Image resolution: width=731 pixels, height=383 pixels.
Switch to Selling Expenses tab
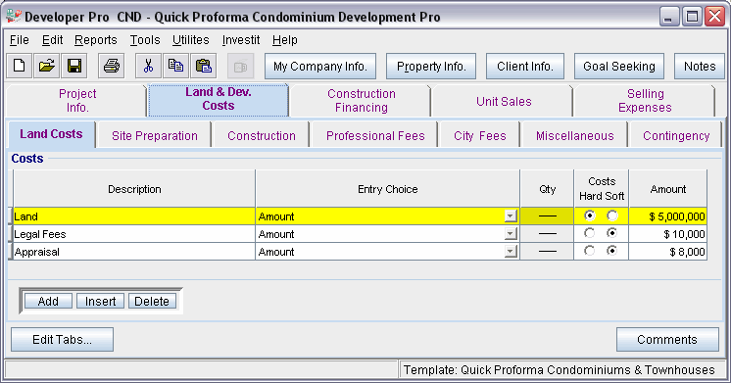[x=645, y=101]
